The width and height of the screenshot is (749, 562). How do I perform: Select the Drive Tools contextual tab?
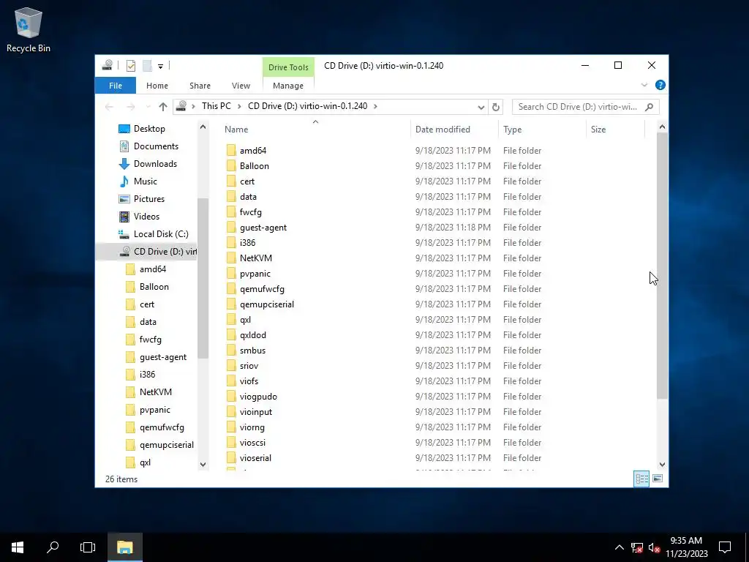(x=288, y=67)
